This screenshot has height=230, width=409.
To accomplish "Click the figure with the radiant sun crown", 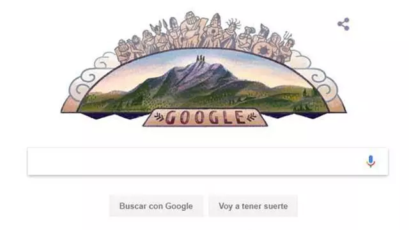I will (231, 34).
